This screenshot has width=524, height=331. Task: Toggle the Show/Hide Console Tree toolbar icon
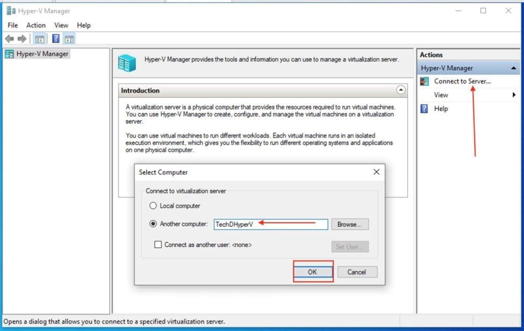tap(39, 39)
